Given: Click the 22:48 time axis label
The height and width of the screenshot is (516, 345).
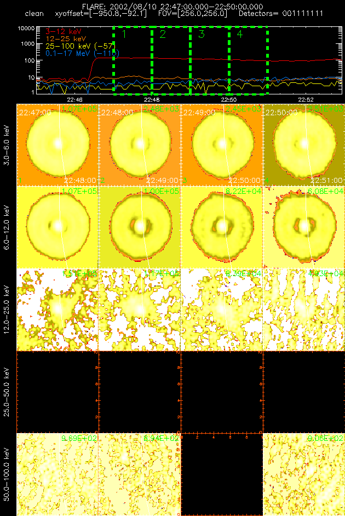Looking at the screenshot, I should [x=152, y=99].
